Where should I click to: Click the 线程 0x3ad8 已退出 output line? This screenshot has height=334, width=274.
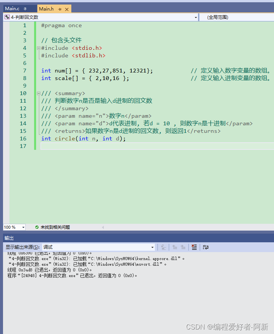(x=50, y=270)
